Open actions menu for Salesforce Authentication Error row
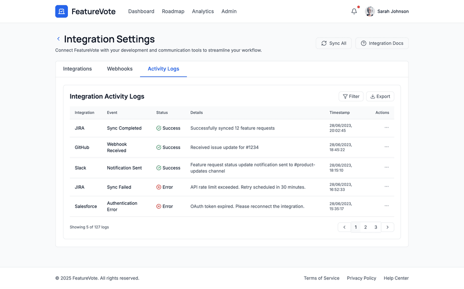 click(x=386, y=206)
